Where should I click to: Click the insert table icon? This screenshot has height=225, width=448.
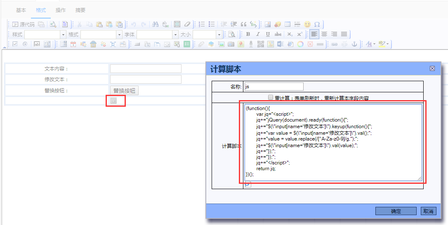pos(288,24)
